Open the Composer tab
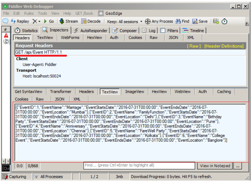Image resolution: width=252 pixels, height=182 pixels. click(124, 30)
